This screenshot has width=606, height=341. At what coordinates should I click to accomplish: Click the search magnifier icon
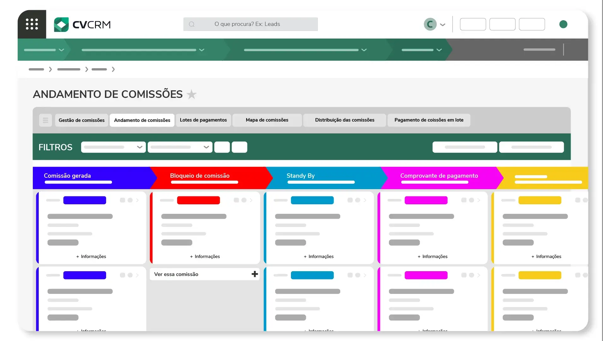tap(192, 24)
